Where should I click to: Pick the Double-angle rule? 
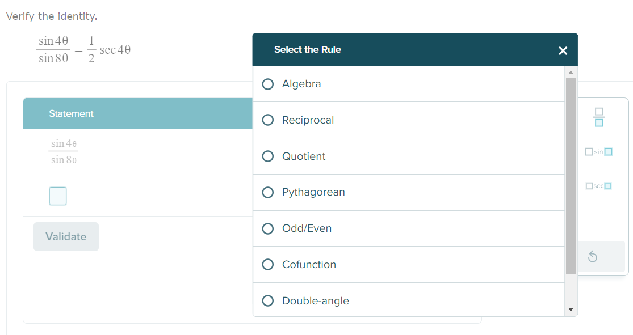tap(267, 301)
